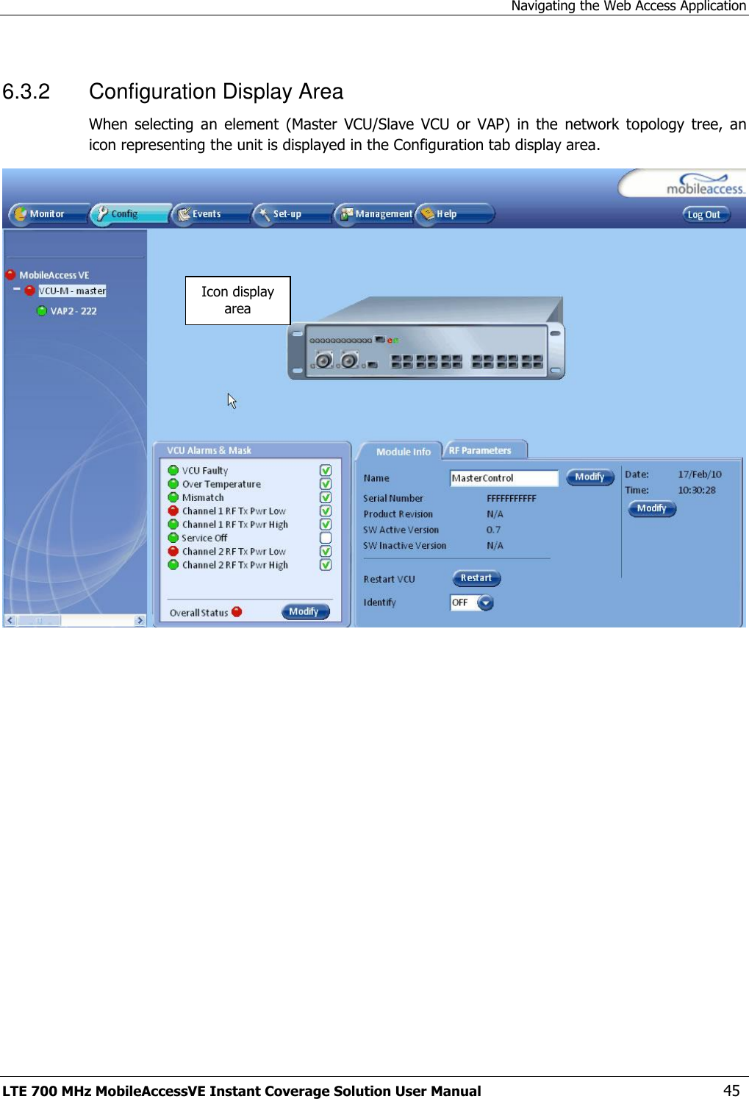This screenshot has width=749, height=1099.
Task: Click red status icon of MobileAccess VE
Action: coord(10,275)
